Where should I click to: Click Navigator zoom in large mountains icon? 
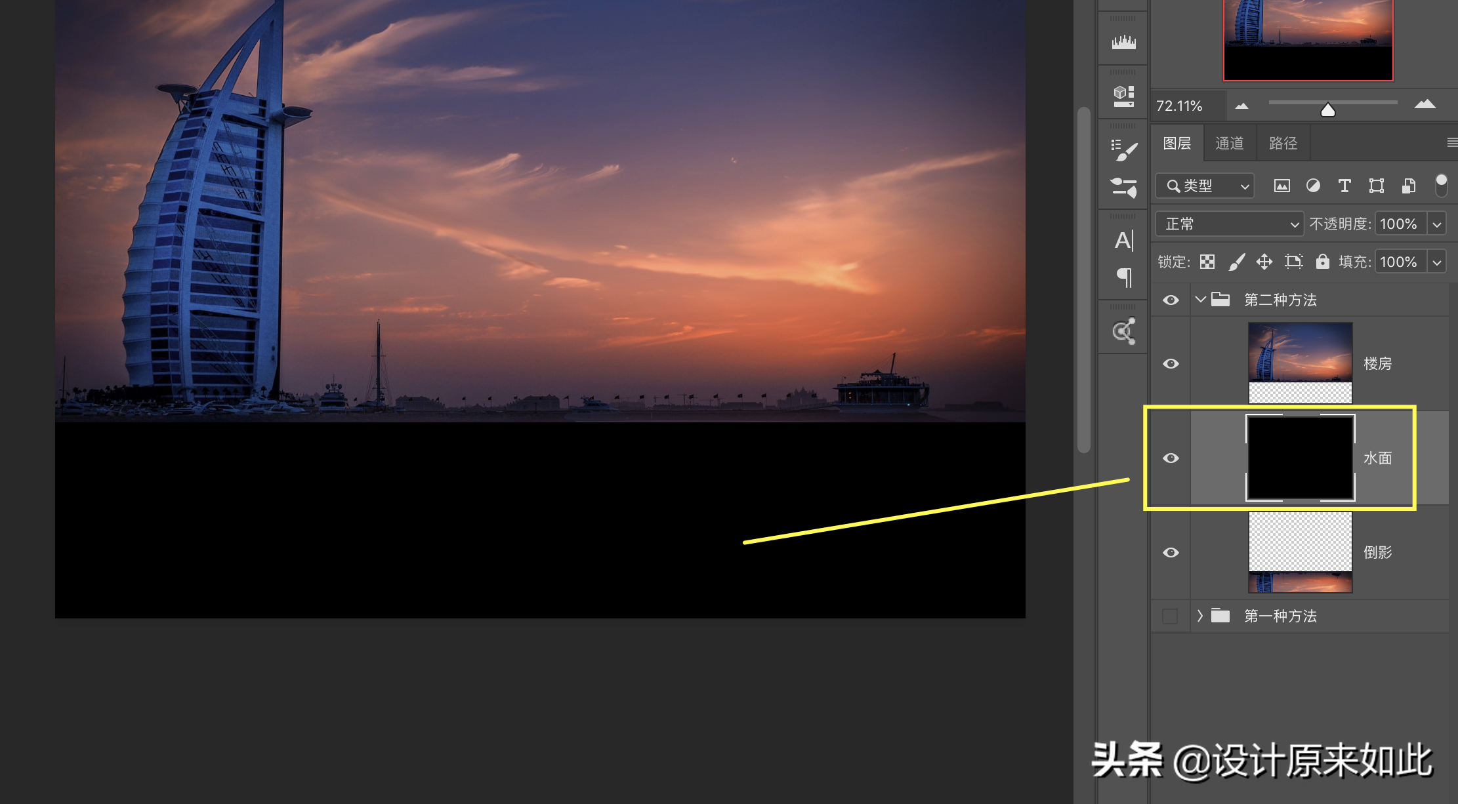coord(1425,104)
